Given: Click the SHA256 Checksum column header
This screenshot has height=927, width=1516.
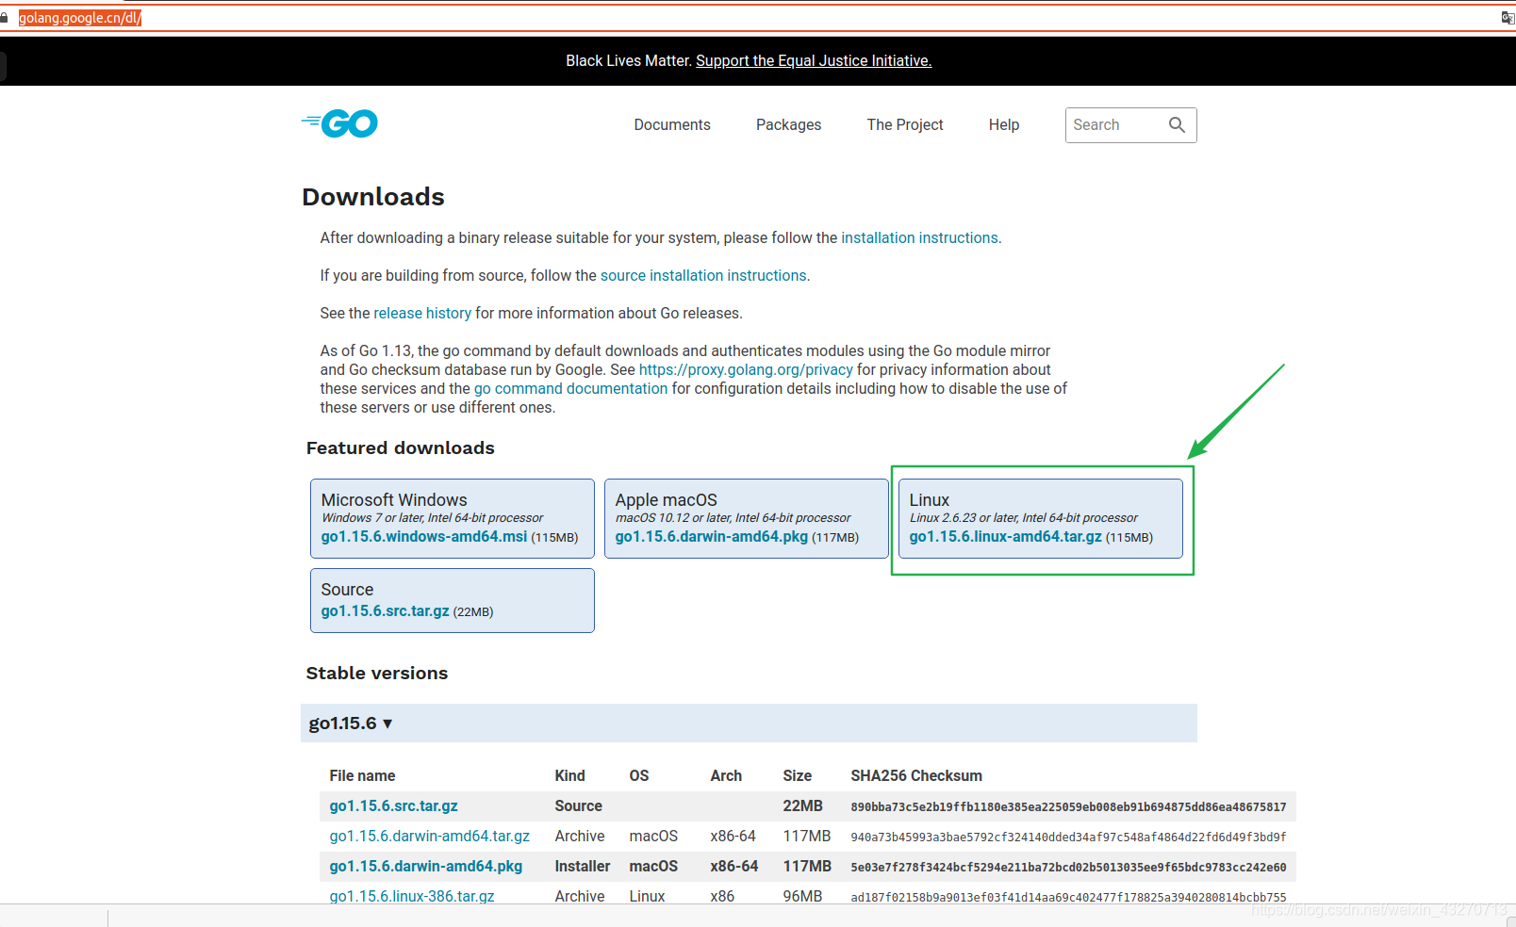Looking at the screenshot, I should [915, 775].
